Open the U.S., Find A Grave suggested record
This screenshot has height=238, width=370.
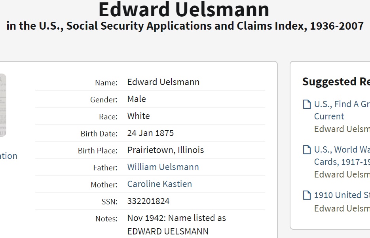(342, 104)
